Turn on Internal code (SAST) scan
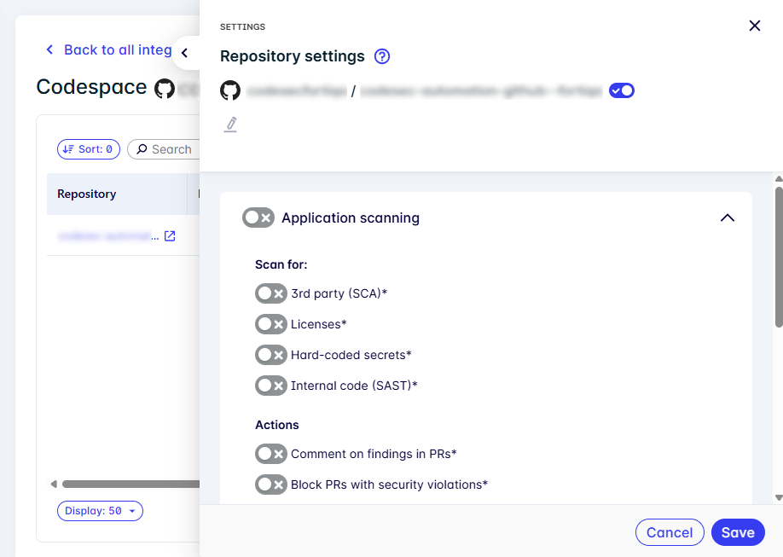This screenshot has width=783, height=557. pyautogui.click(x=270, y=386)
